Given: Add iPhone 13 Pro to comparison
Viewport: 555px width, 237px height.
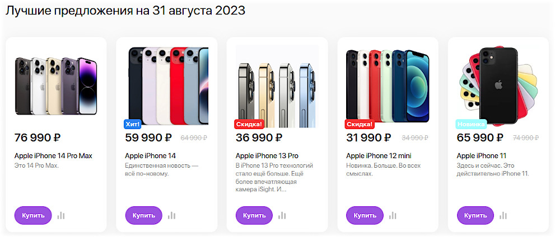Looking at the screenshot, I should (x=282, y=215).
